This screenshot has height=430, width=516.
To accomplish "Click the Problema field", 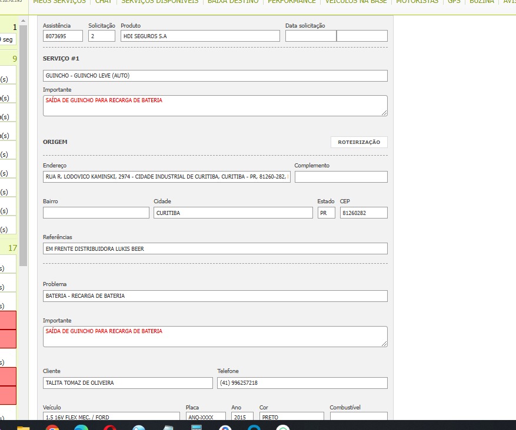I will click(x=215, y=296).
